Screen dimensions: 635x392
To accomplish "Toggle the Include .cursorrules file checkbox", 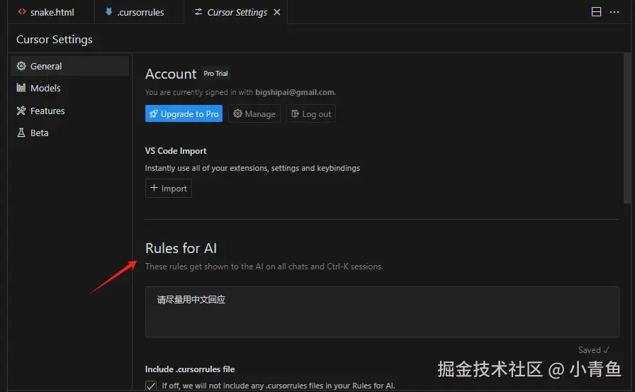I will coord(151,386).
